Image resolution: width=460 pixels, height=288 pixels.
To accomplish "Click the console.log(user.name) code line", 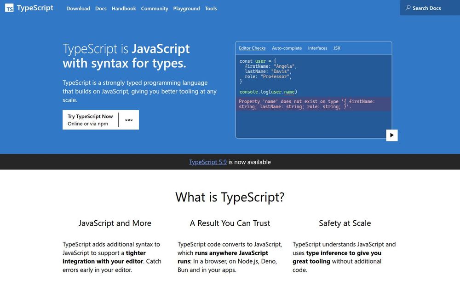I will [x=268, y=92].
